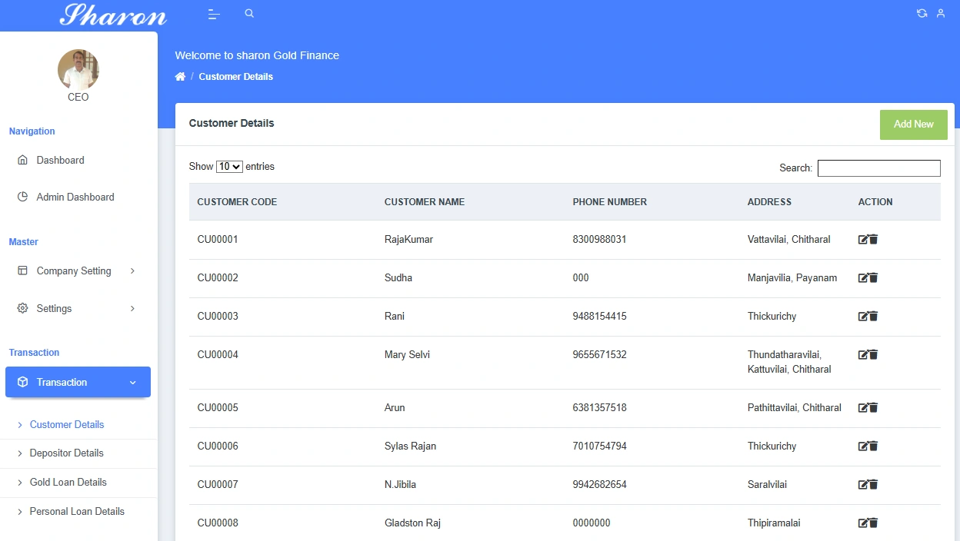Focus the table Search input field
The width and height of the screenshot is (960, 541).
(879, 168)
